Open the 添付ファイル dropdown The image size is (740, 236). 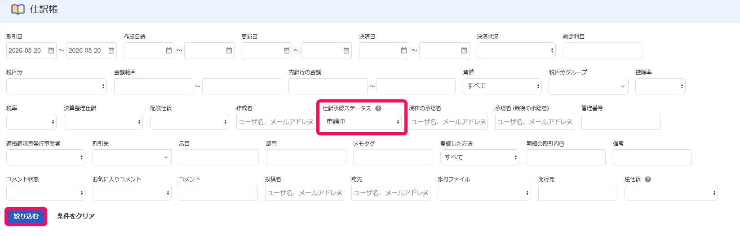pos(484,193)
